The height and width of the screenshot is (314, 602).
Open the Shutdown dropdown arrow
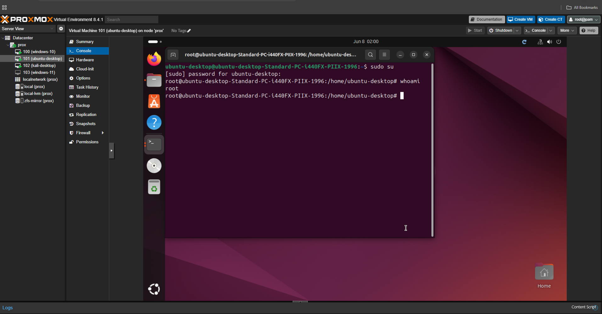517,30
